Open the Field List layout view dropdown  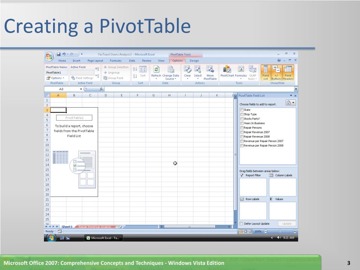point(291,103)
